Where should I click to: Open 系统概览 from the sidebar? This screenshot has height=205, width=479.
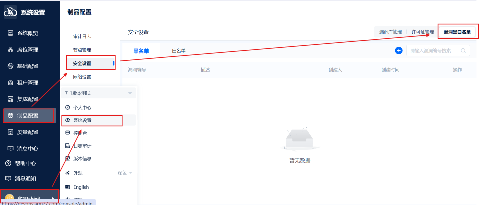click(x=27, y=33)
